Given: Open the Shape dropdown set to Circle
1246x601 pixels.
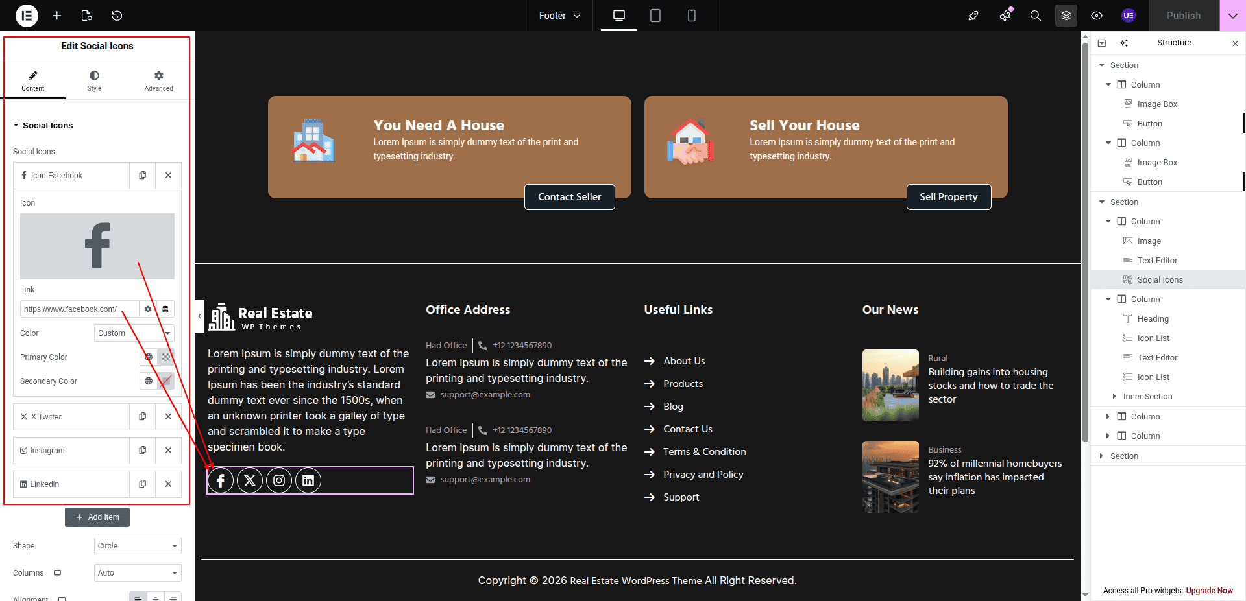Looking at the screenshot, I should (138, 546).
